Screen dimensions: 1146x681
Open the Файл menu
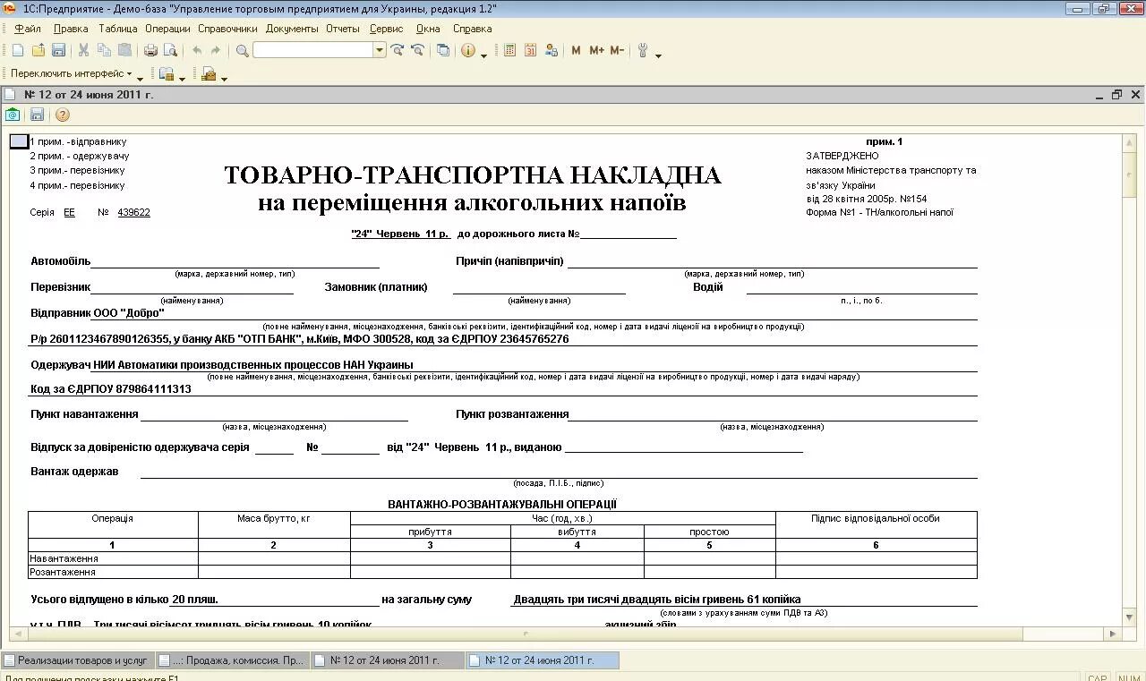pyautogui.click(x=28, y=29)
